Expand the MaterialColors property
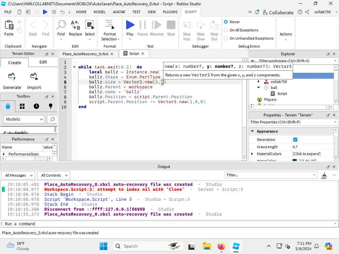This screenshot has width=339, height=254. [252, 154]
